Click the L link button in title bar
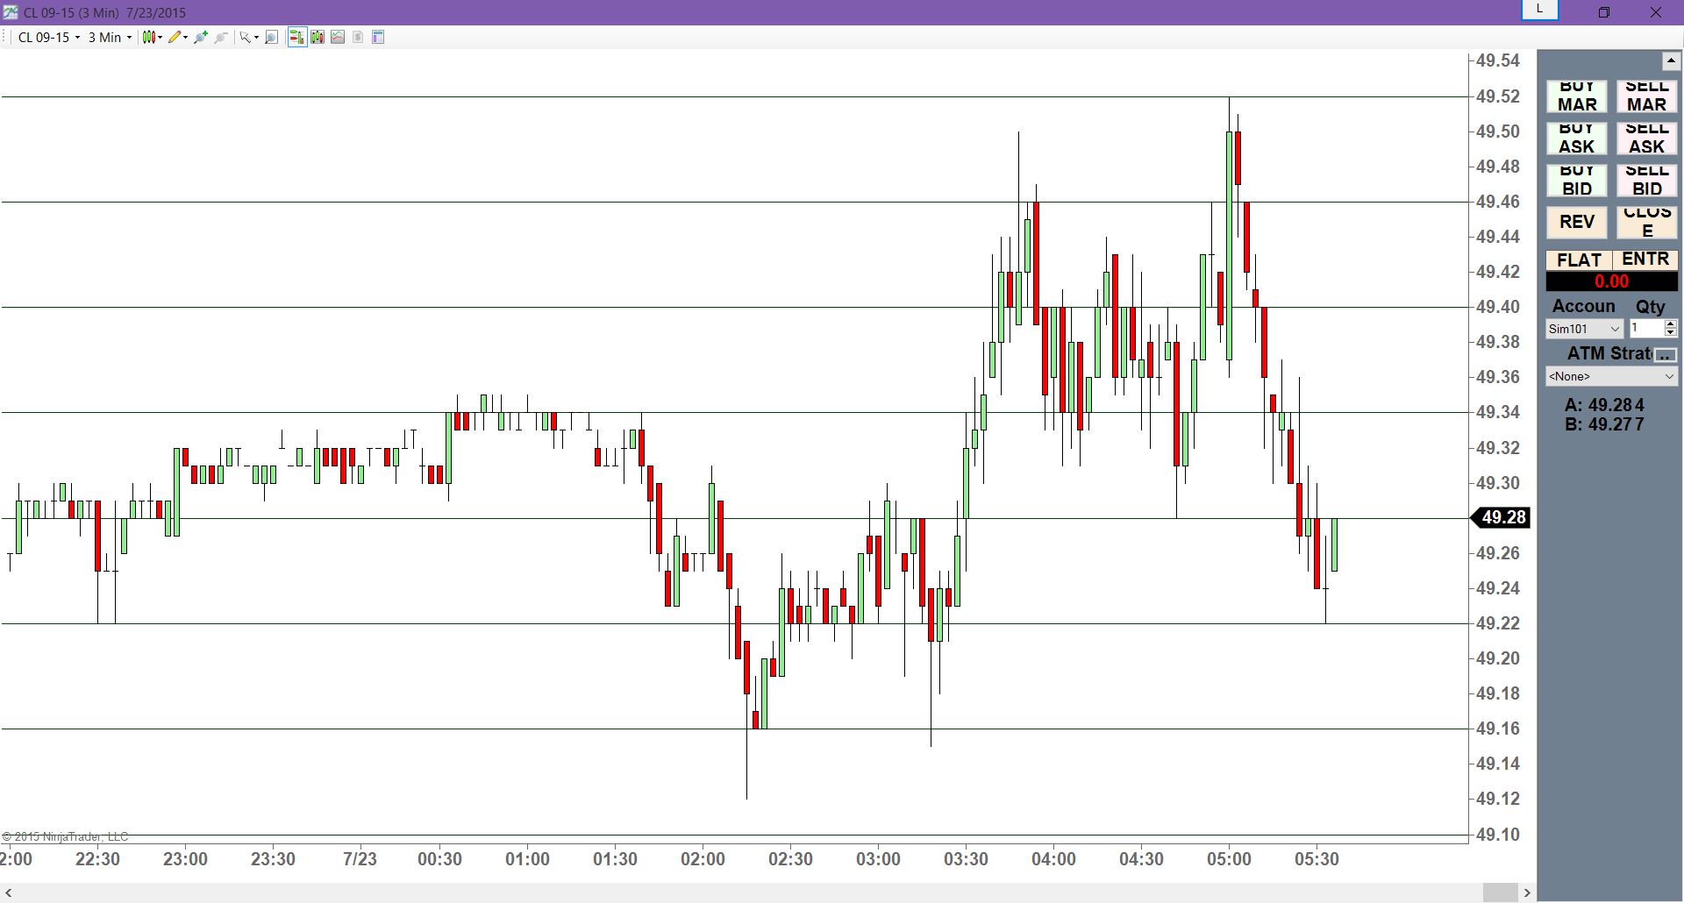 pos(1539,10)
